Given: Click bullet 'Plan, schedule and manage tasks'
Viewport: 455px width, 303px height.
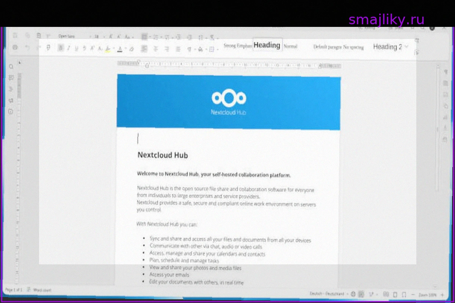Looking at the screenshot, I should coord(184,261).
